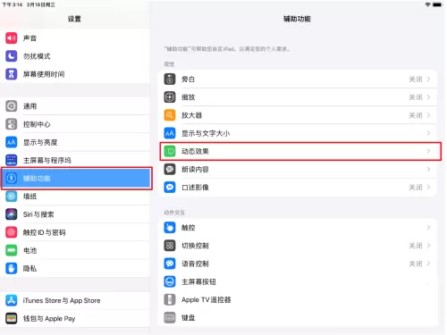The image size is (447, 335).
Task: Open 显示与文字大小 chevron arrow
Action: pos(428,133)
